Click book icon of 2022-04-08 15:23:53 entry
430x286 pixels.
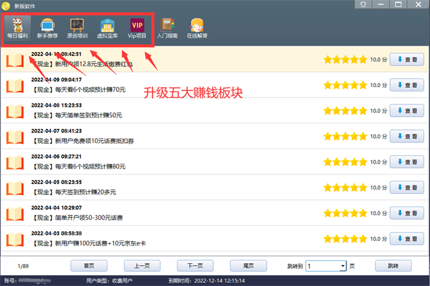click(x=15, y=111)
